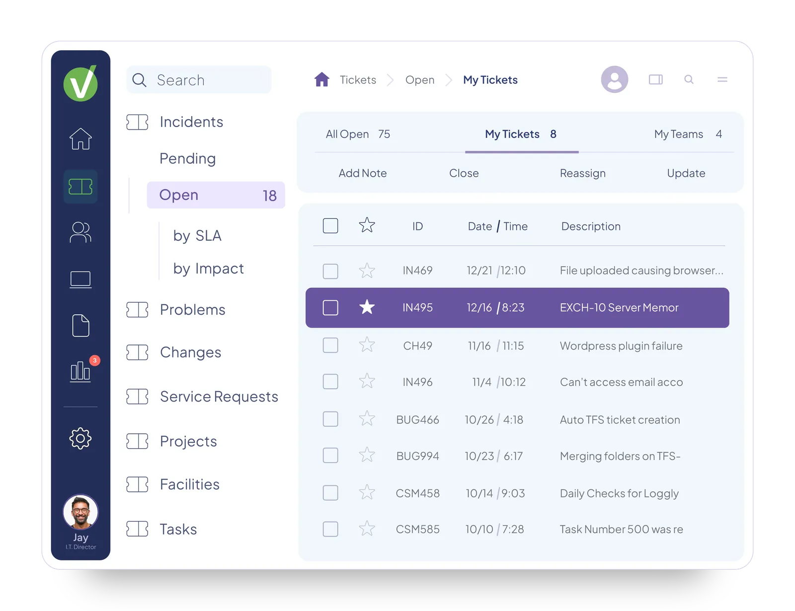Filter open incidents by Impact

tap(208, 269)
